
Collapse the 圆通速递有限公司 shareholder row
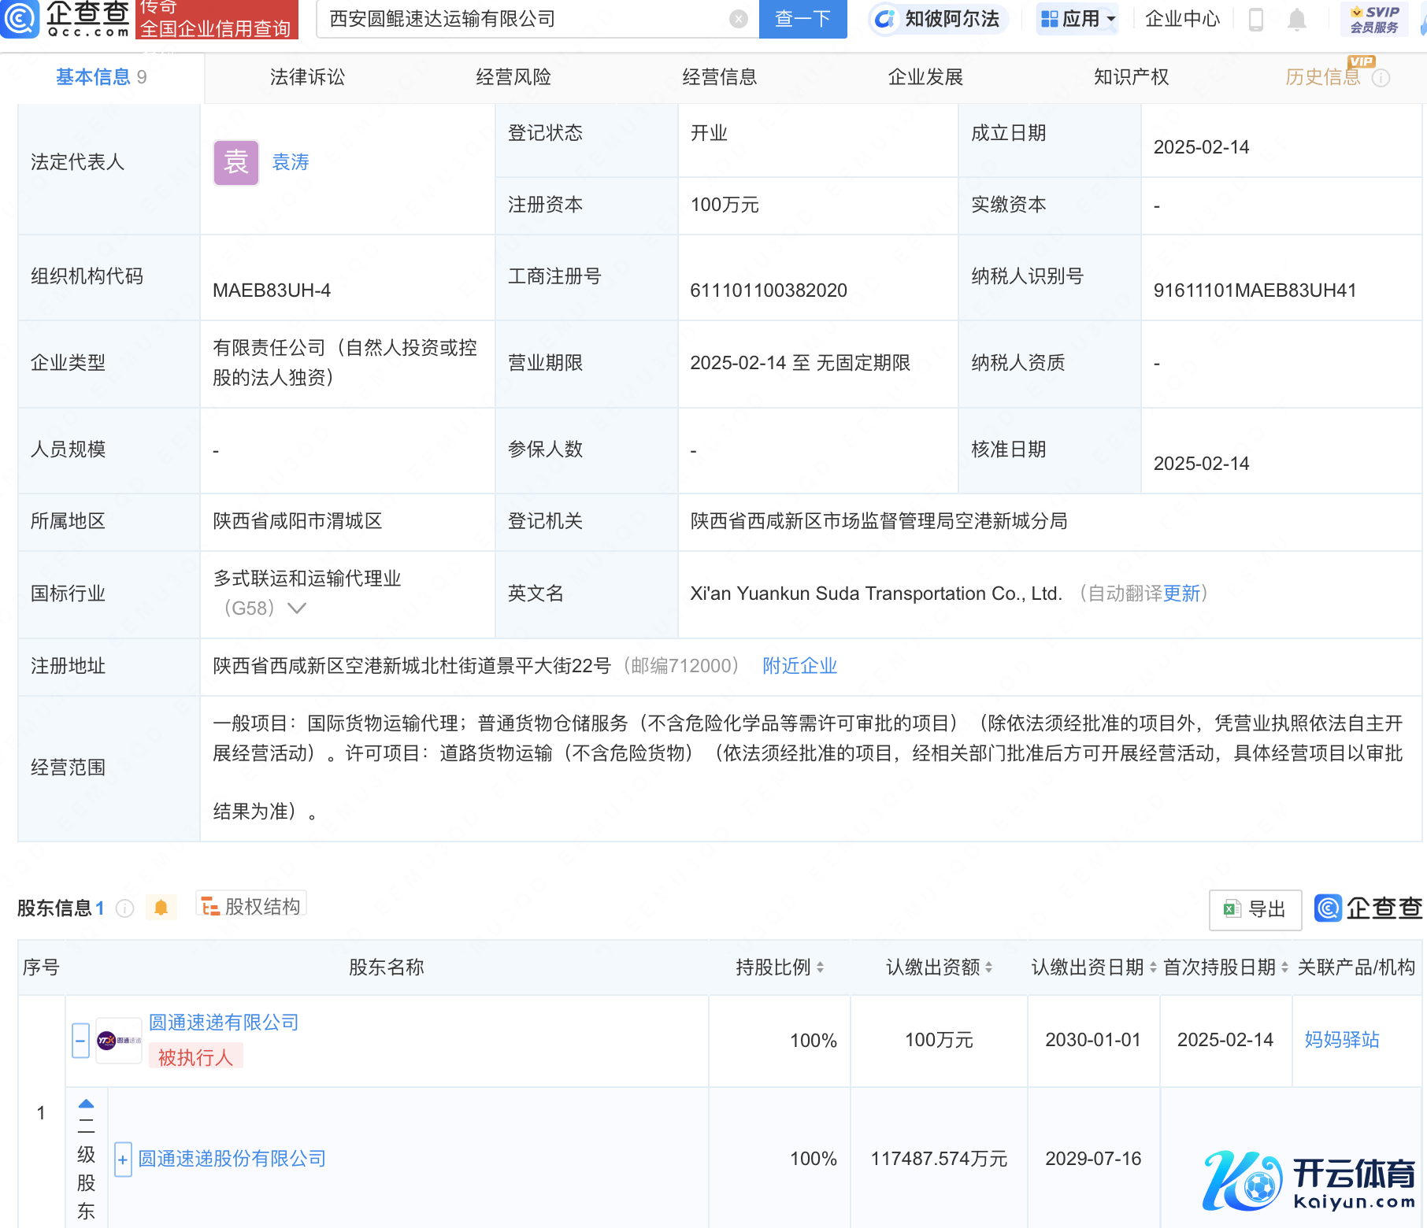80,1041
